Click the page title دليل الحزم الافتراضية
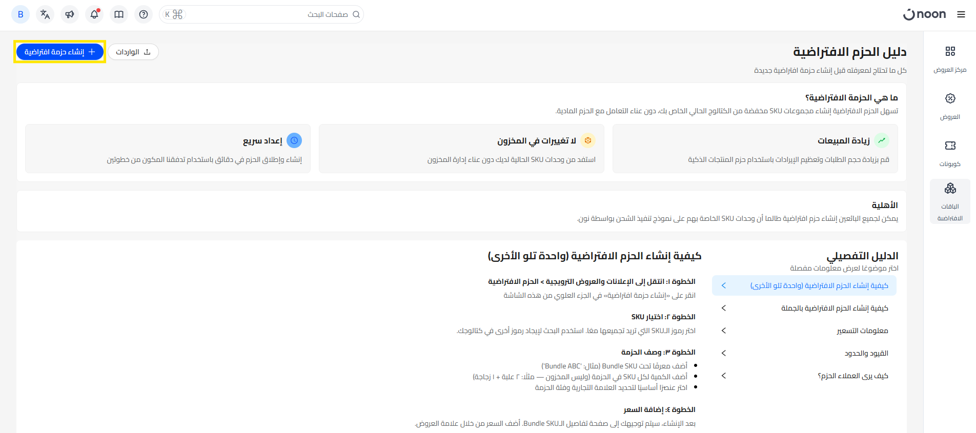The image size is (976, 433). [x=850, y=52]
